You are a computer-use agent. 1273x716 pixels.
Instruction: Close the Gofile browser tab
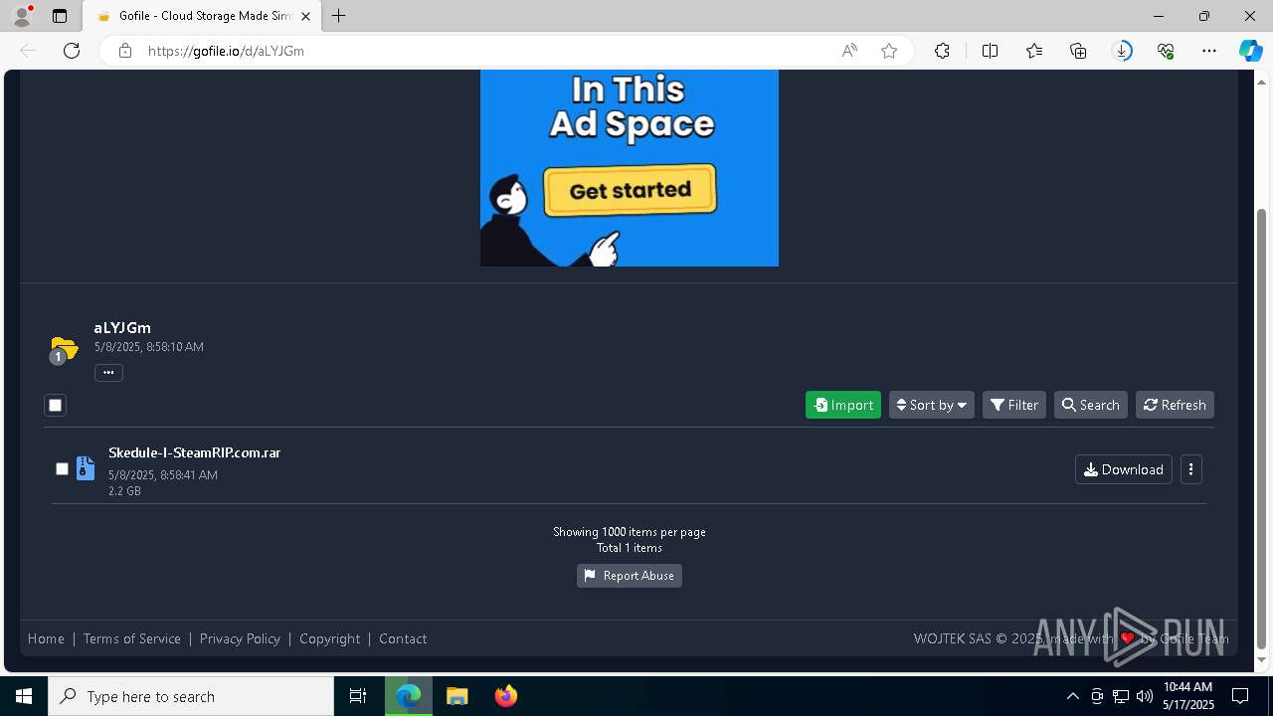coord(305,16)
